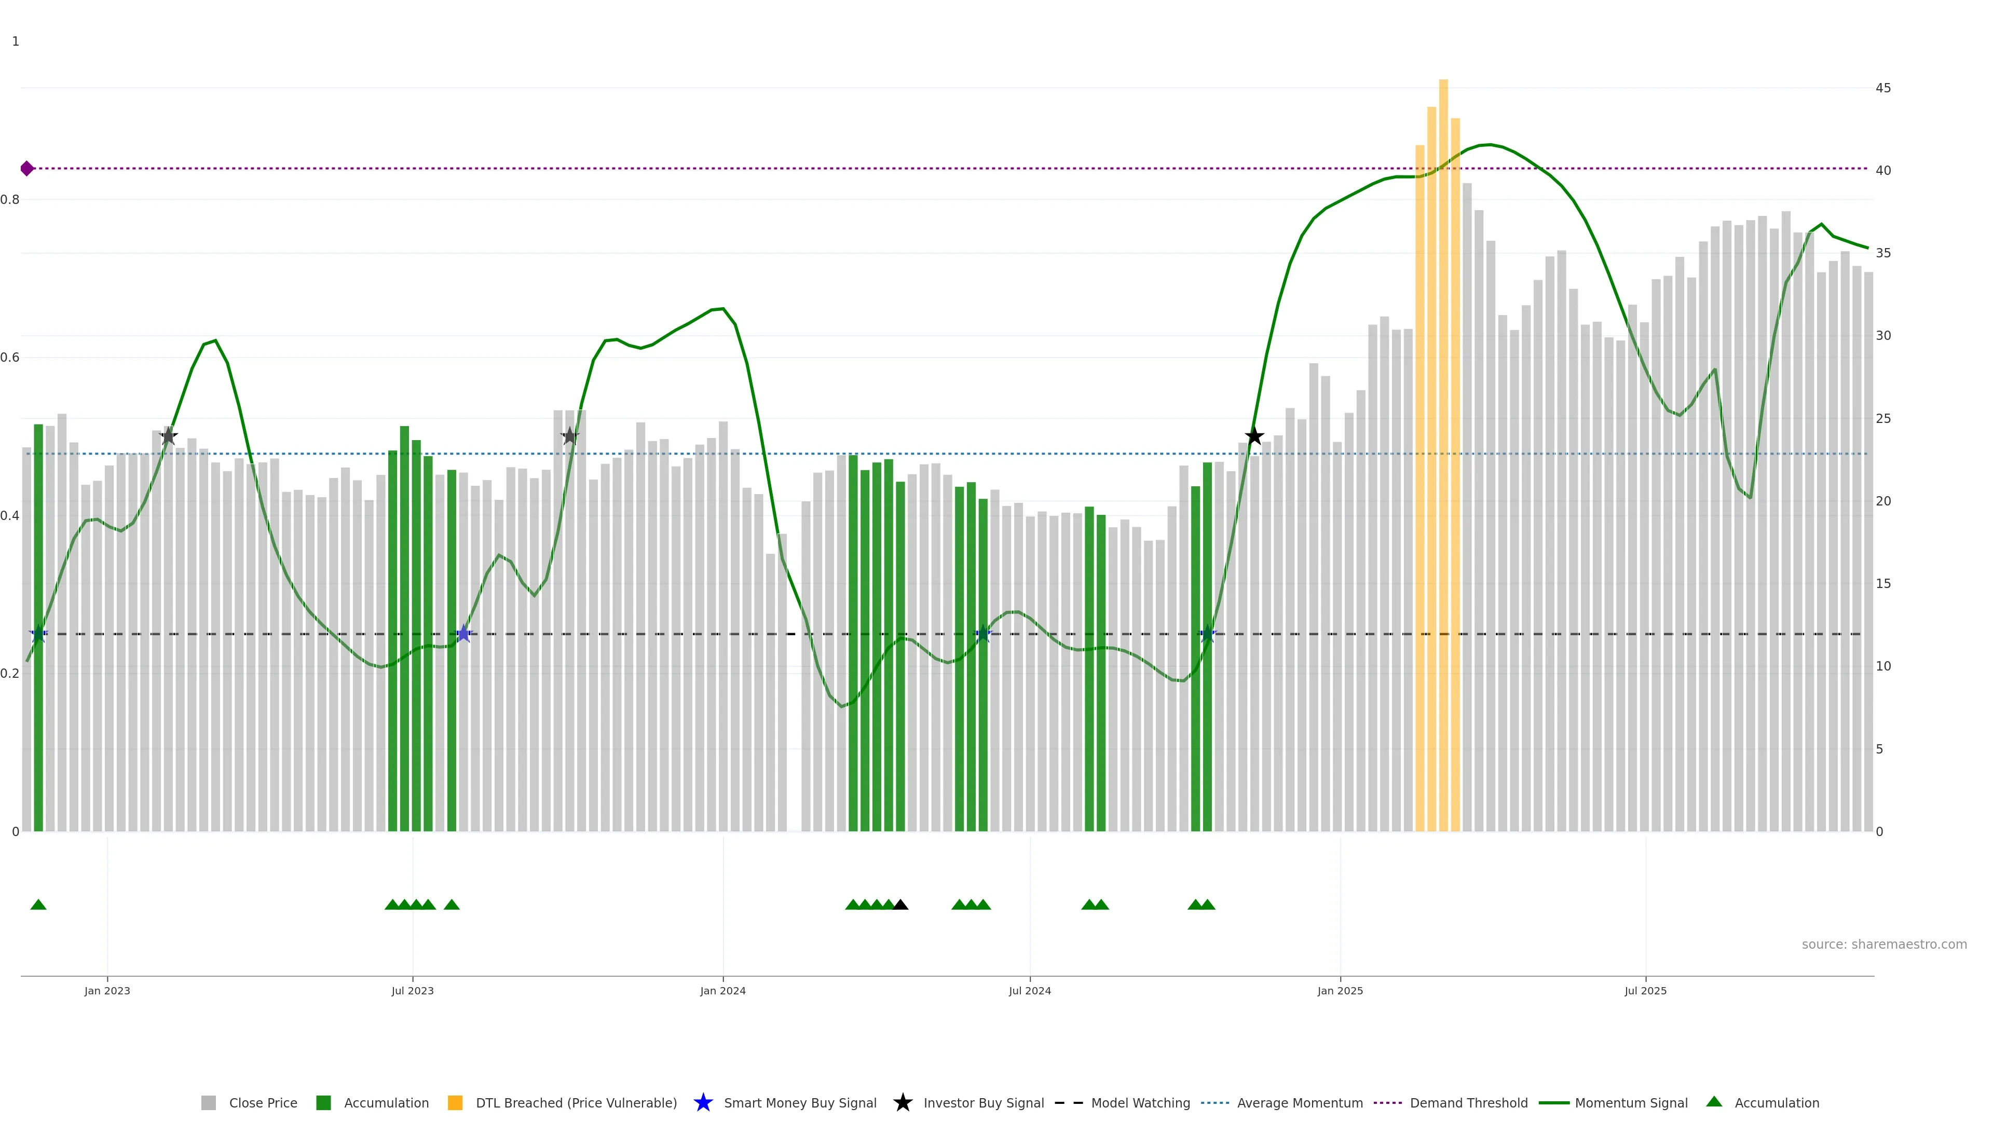The image size is (1993, 1121).
Task: Click the green triangle icon in legend
Action: [1714, 1102]
